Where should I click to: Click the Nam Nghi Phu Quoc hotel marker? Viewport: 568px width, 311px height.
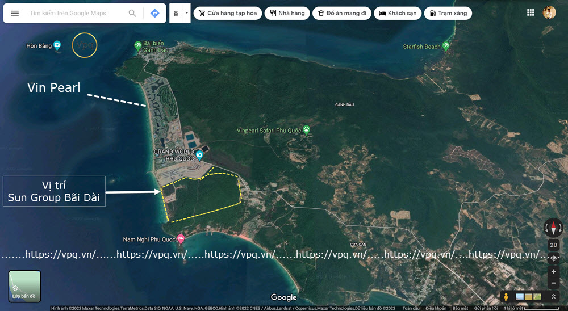point(181,238)
